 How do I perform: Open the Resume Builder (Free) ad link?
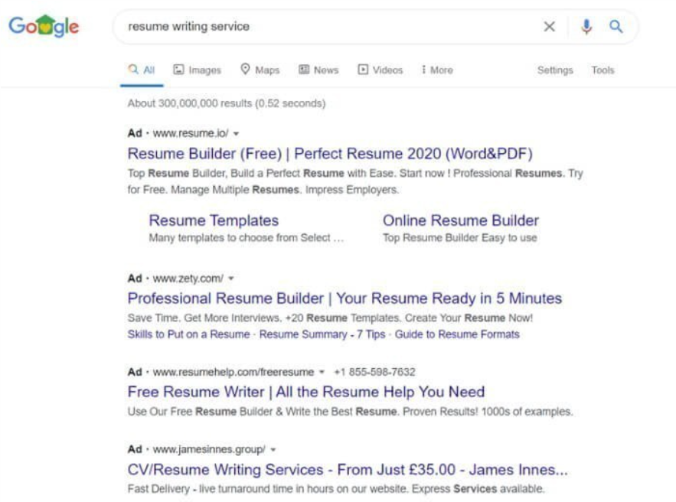[330, 153]
